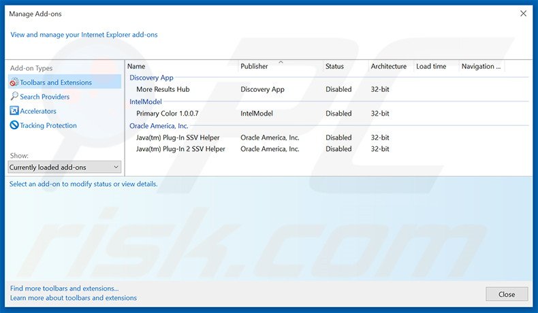The width and height of the screenshot is (538, 313).
Task: Click IntelModel publisher cell of Primary Color
Action: coord(257,114)
